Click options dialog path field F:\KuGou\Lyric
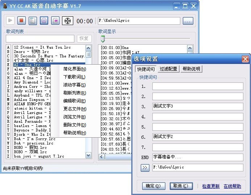This screenshot has width=251, height=195. (198, 167)
